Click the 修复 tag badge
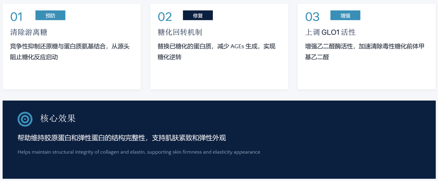Screen dimensions: 438x181 198,15
